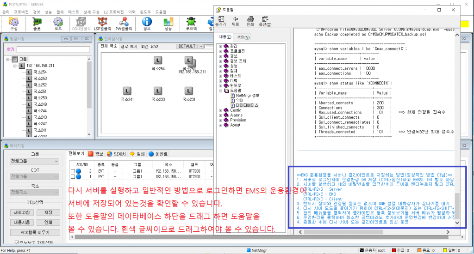Click the 포트 port gear toolbar icon
The height and width of the screenshot is (254, 474).
click(x=58, y=24)
